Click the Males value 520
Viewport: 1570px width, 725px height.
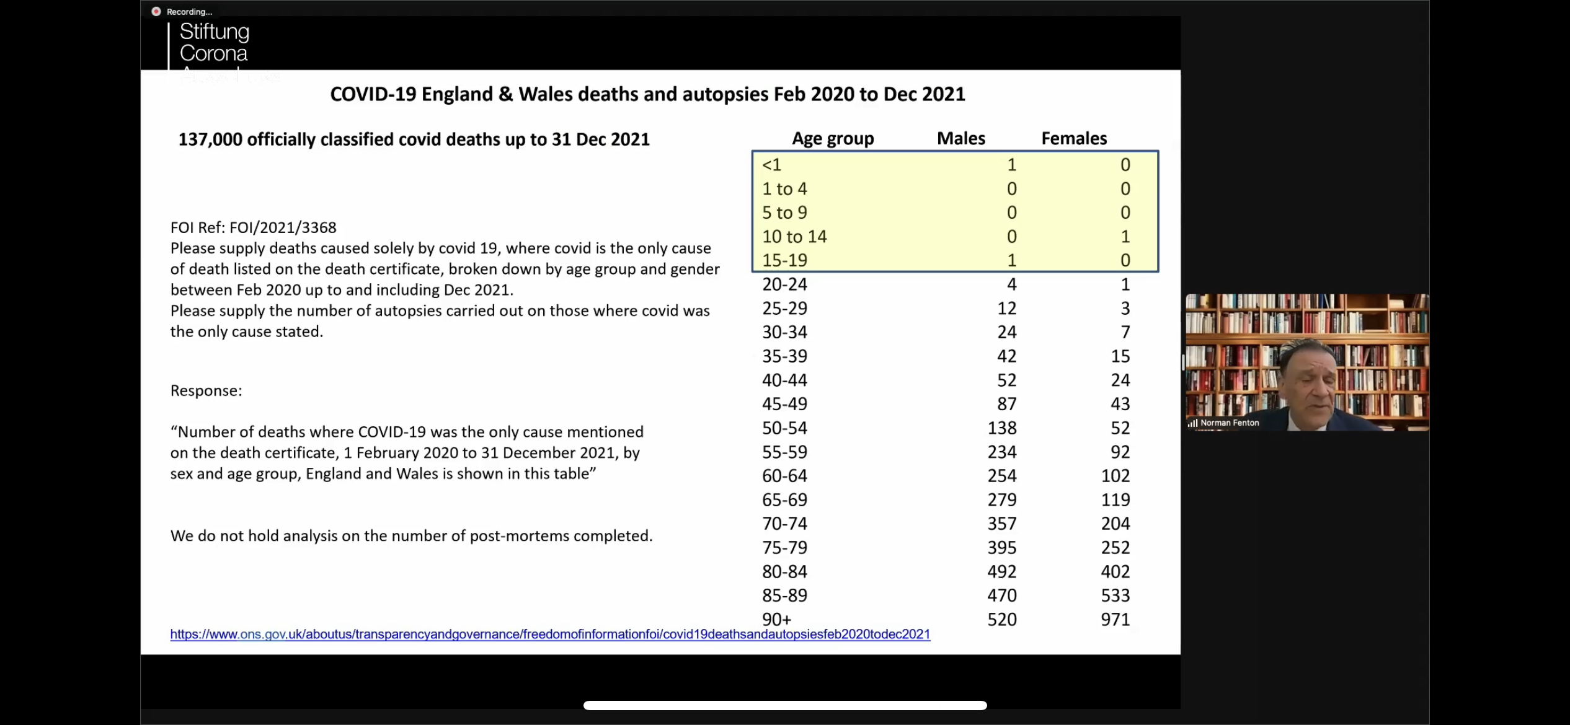click(1001, 619)
